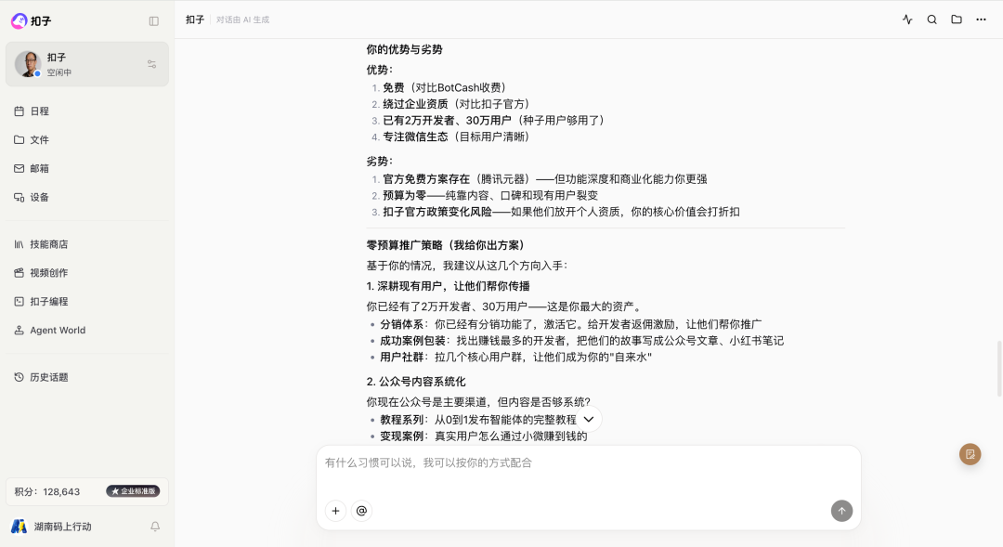This screenshot has width=1003, height=547.
Task: Open search magnifier icon in header
Action: tap(932, 20)
